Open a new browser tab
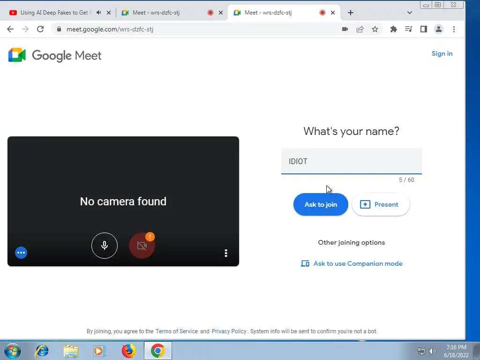 click(x=351, y=13)
